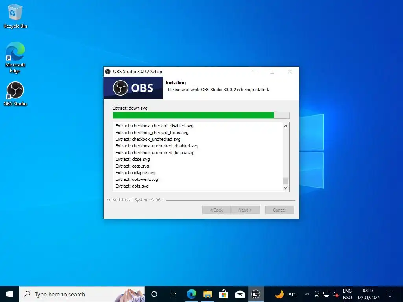Screen dimensions: 403x302
Task: Open File Explorer from the taskbar
Action: click(208, 294)
